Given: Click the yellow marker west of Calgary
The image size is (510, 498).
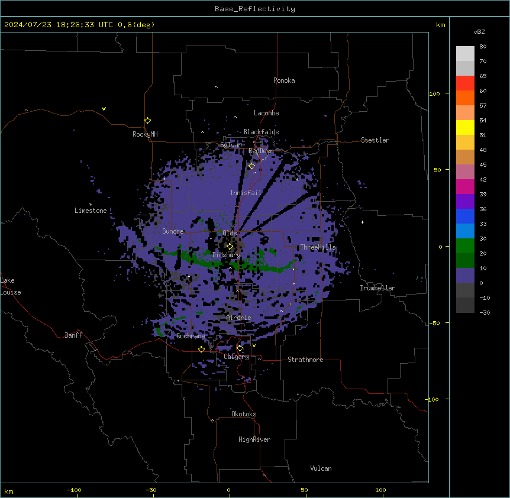Looking at the screenshot, I should (201, 349).
